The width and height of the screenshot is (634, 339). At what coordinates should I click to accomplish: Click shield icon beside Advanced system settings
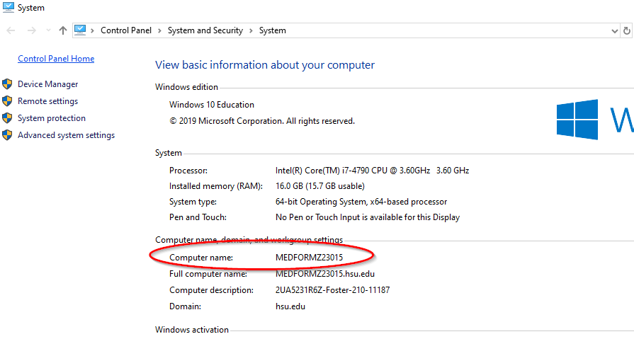click(x=7, y=135)
